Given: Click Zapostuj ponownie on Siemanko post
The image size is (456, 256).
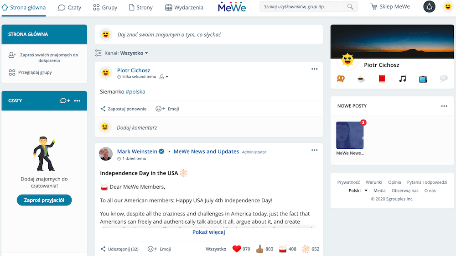Looking at the screenshot, I should [123, 109].
